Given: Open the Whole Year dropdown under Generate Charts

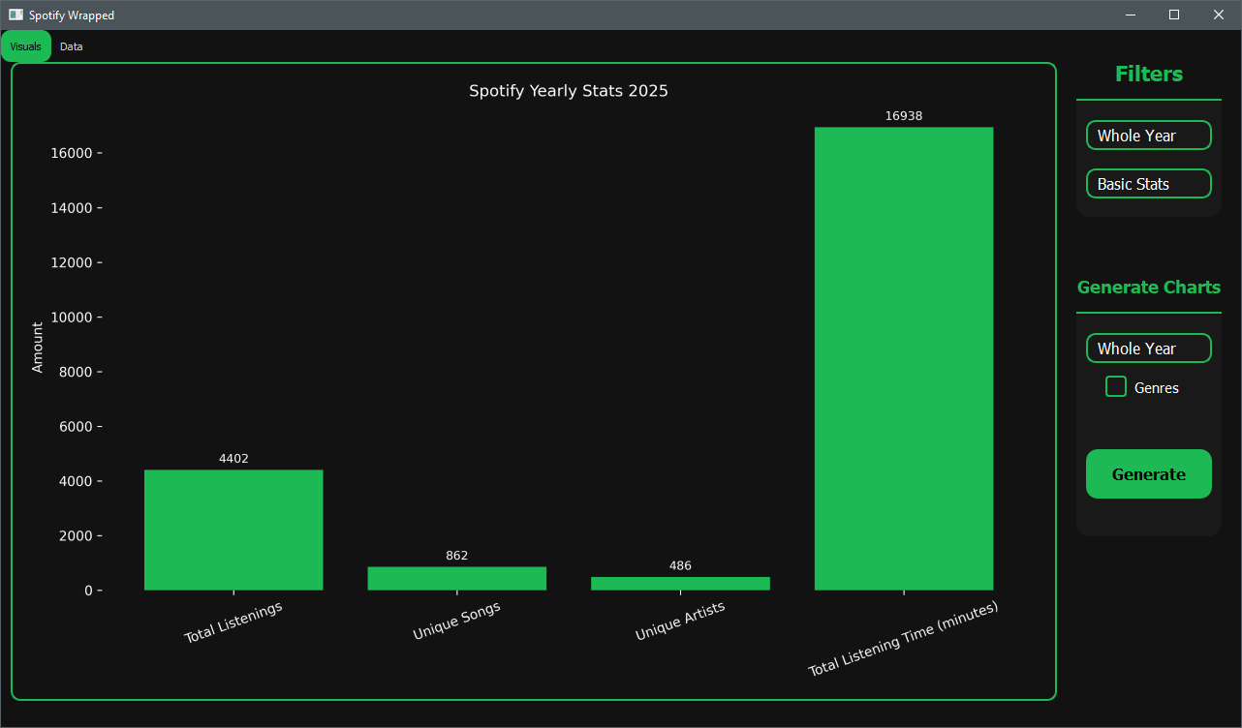Looking at the screenshot, I should 1149,349.
